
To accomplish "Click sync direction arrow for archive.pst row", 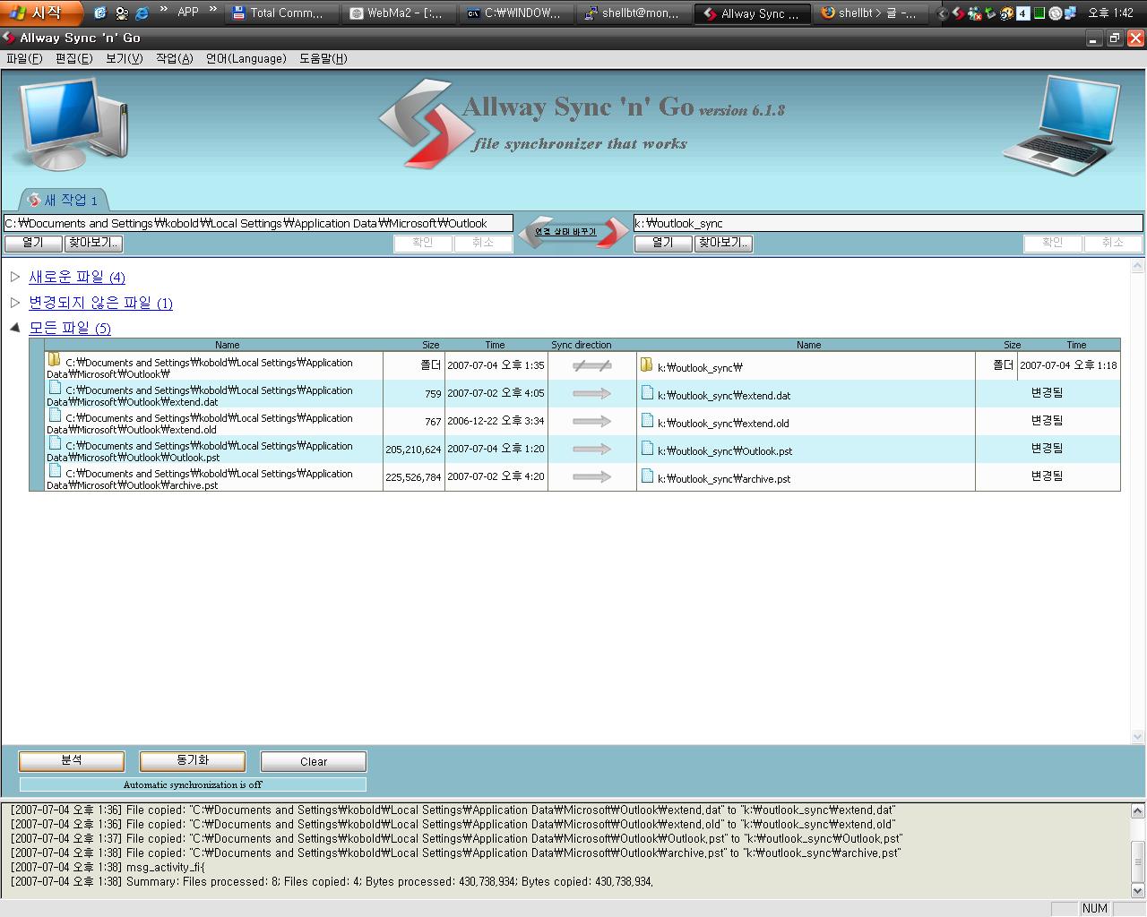I will coord(592,476).
